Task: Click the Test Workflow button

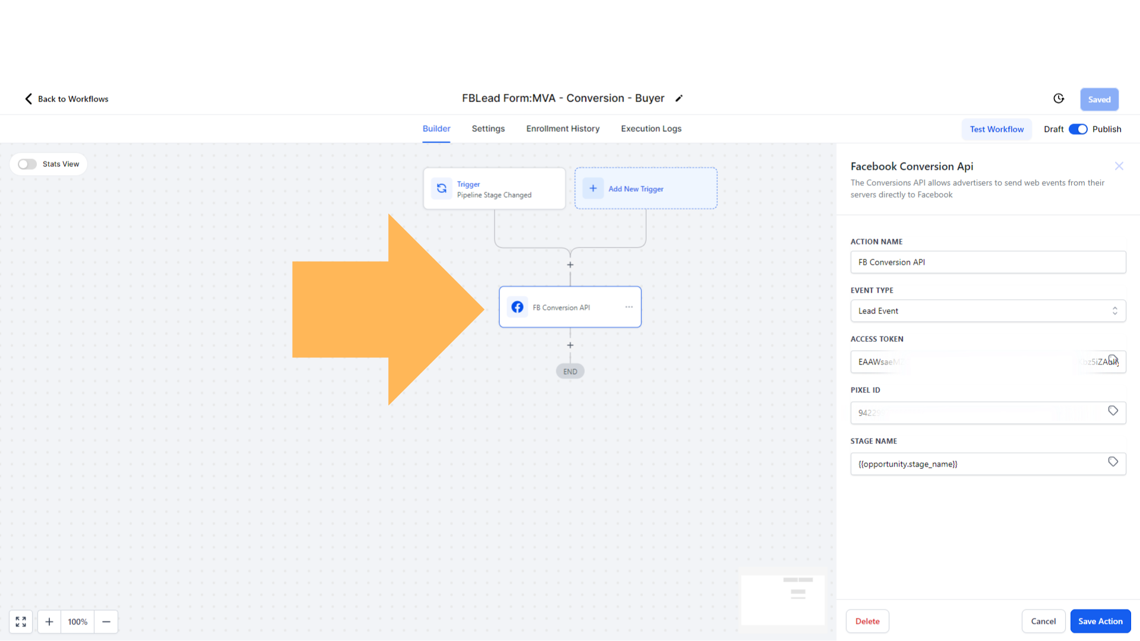Action: tap(997, 129)
